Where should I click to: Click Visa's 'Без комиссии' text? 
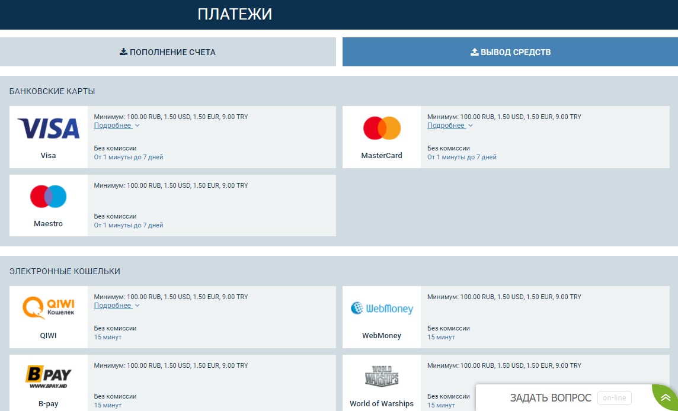click(115, 148)
